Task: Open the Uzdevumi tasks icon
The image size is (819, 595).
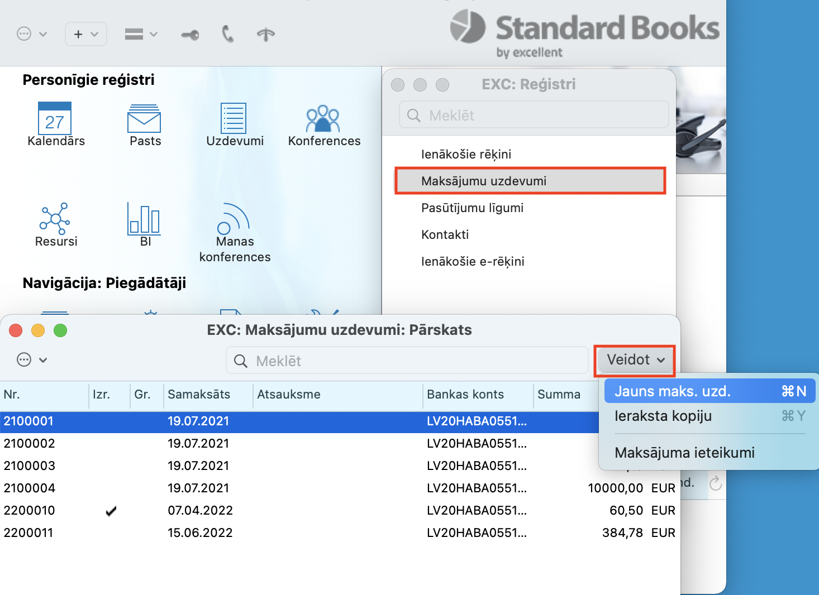Action: point(234,118)
